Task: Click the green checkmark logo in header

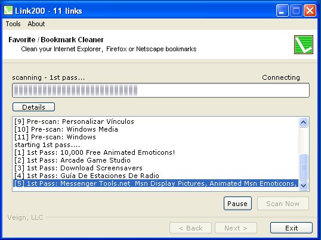Action: coord(304,45)
